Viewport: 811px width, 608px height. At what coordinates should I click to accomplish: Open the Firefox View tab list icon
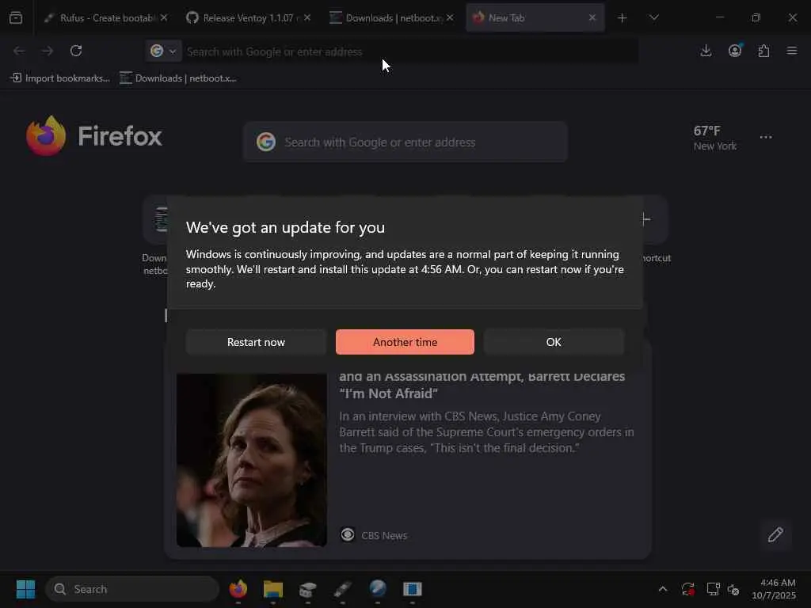pyautogui.click(x=16, y=17)
